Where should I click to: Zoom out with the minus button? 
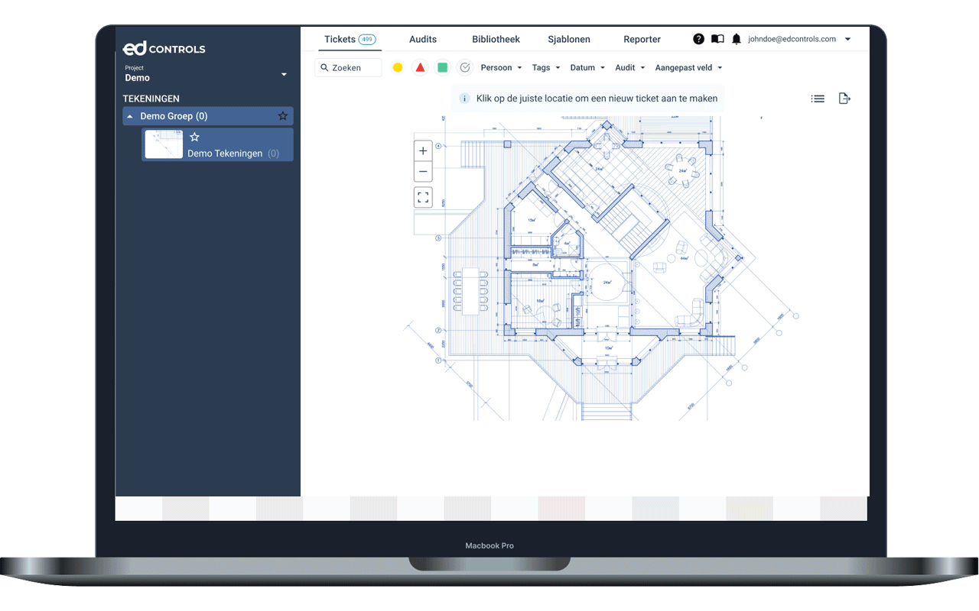pos(423,172)
